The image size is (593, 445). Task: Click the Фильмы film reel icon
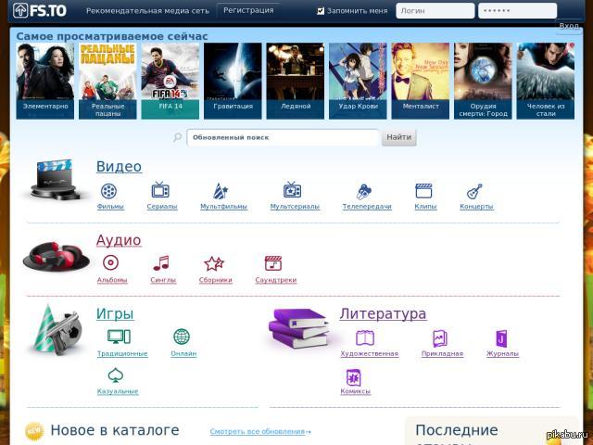(x=109, y=191)
